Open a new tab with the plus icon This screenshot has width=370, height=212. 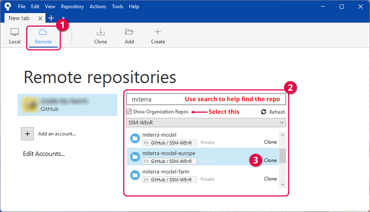coord(51,18)
